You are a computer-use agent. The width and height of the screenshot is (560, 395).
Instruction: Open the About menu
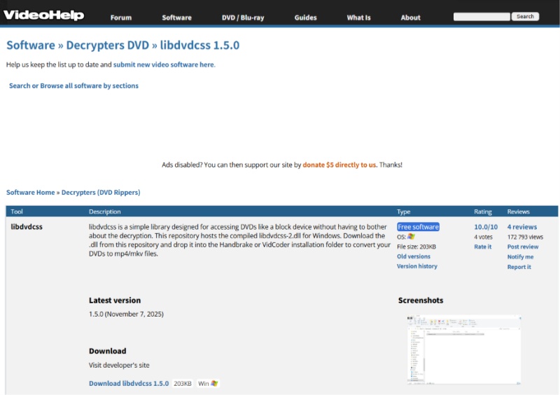pyautogui.click(x=410, y=18)
